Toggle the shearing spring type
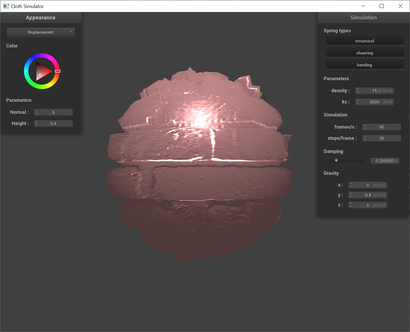This screenshot has height=332, width=410. tap(364, 53)
